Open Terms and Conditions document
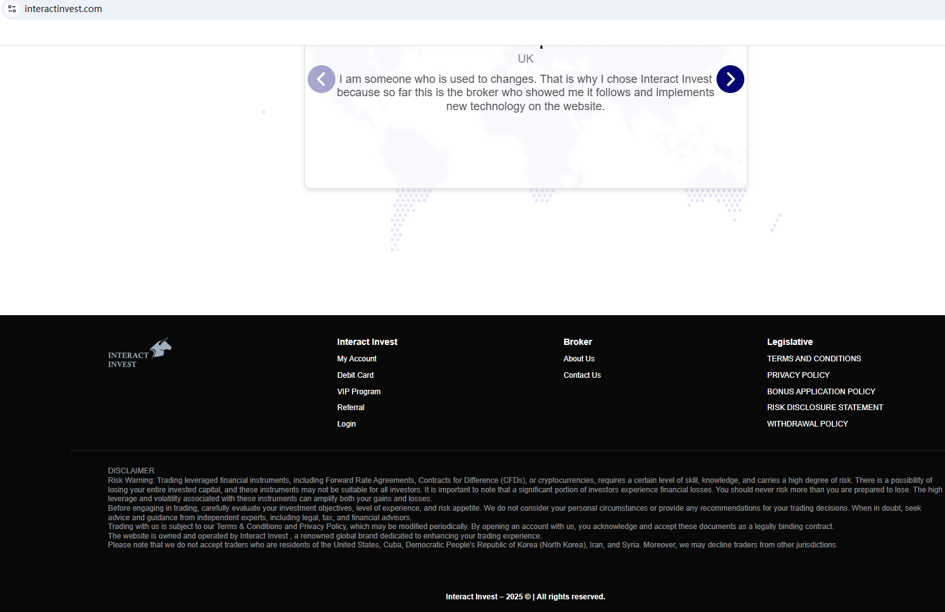Image resolution: width=945 pixels, height=612 pixels. [x=813, y=359]
